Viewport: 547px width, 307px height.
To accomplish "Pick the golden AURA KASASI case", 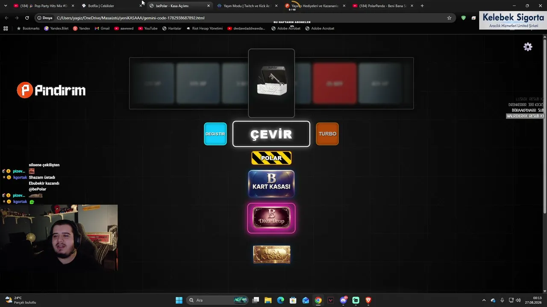I will click(x=272, y=255).
